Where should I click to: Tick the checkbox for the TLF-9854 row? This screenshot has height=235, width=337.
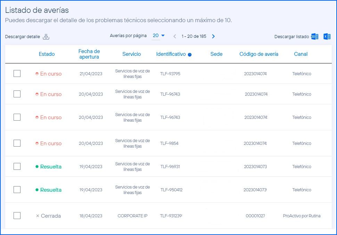coord(17,143)
